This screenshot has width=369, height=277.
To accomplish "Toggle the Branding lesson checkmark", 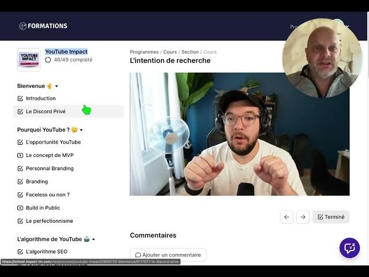I will (20, 182).
